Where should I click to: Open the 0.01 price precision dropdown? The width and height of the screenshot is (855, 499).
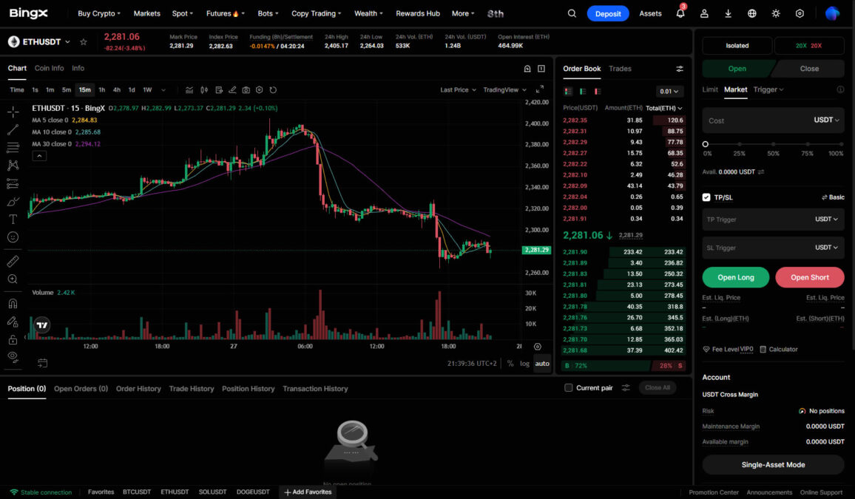[x=669, y=92]
